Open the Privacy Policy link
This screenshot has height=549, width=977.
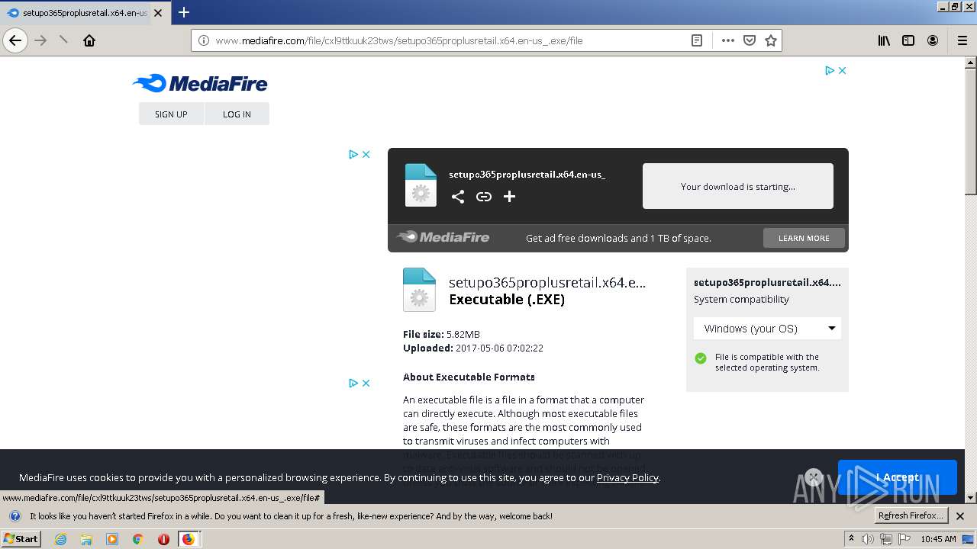[627, 477]
